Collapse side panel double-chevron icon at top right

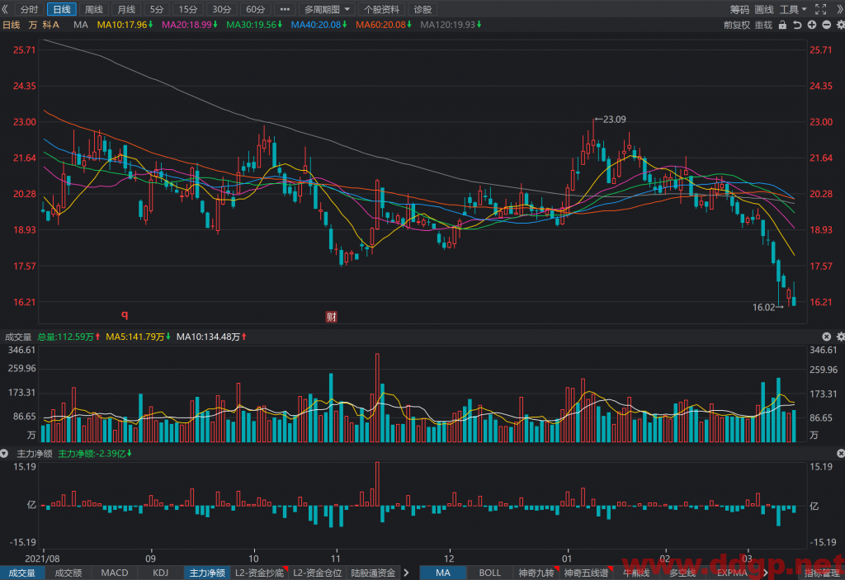(839, 9)
